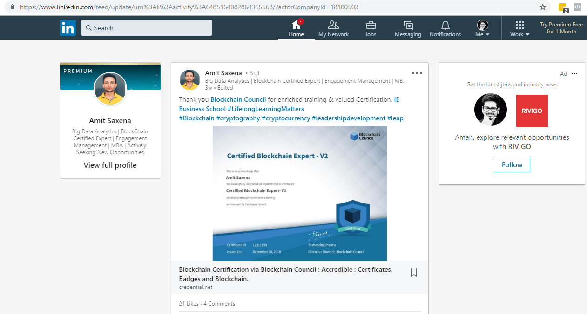Save the article using the bookmark icon

(413, 273)
